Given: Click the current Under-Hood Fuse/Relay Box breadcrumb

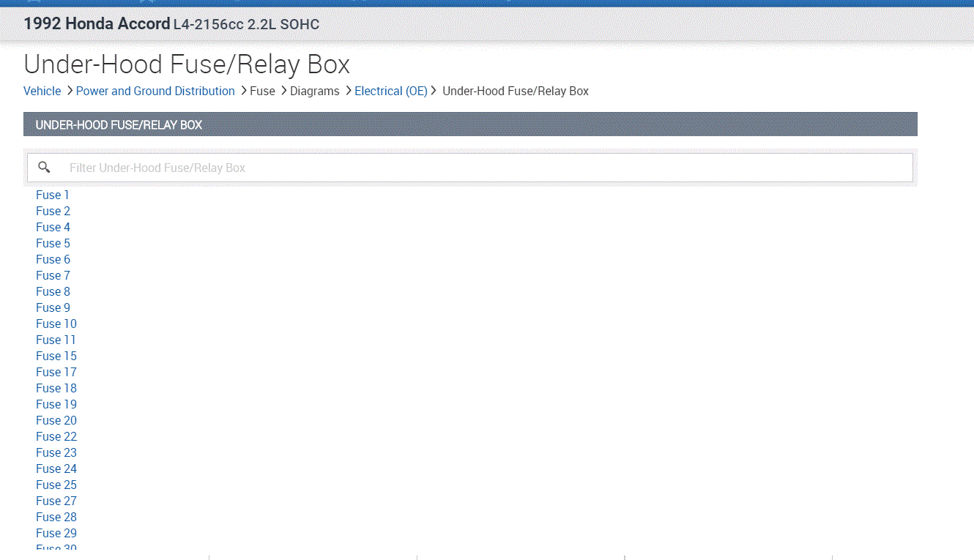Looking at the screenshot, I should point(516,91).
